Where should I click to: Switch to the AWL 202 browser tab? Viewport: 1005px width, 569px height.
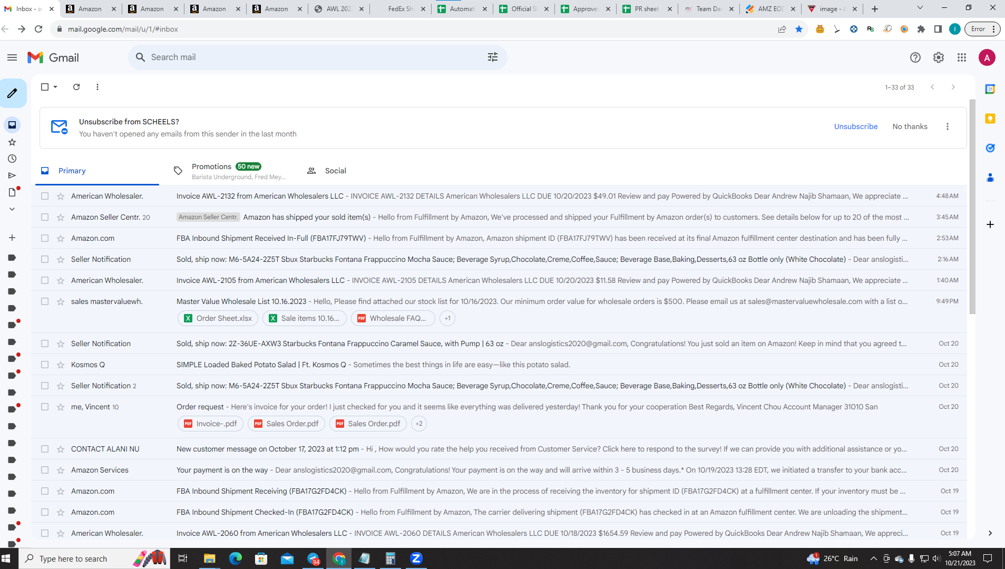point(338,9)
